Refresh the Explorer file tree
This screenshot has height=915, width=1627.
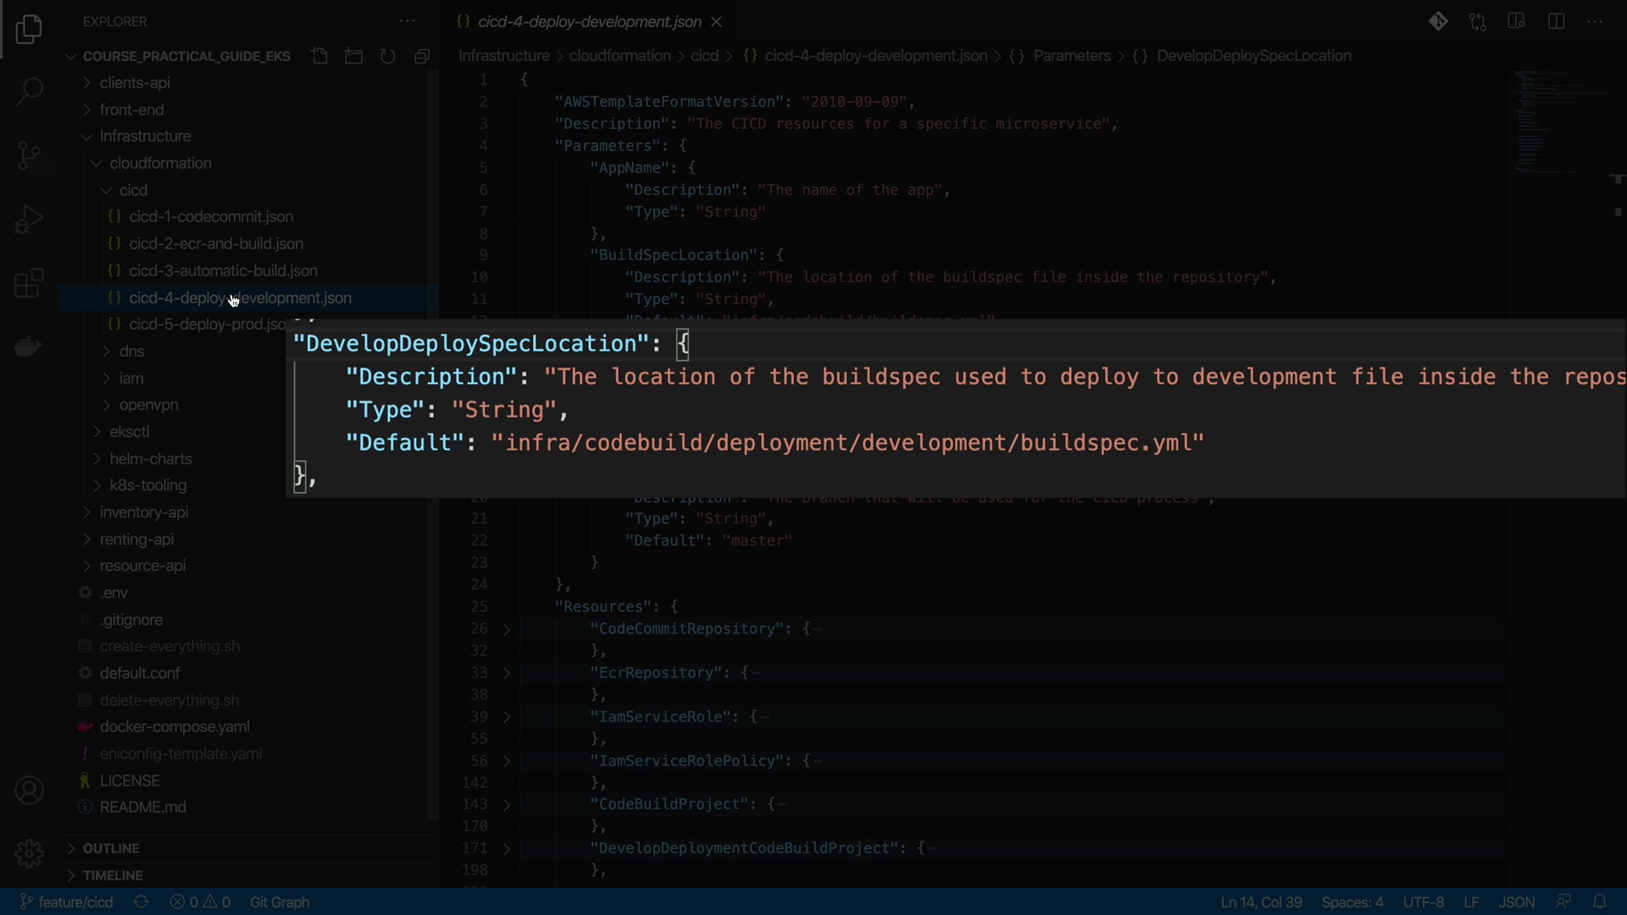click(x=388, y=56)
